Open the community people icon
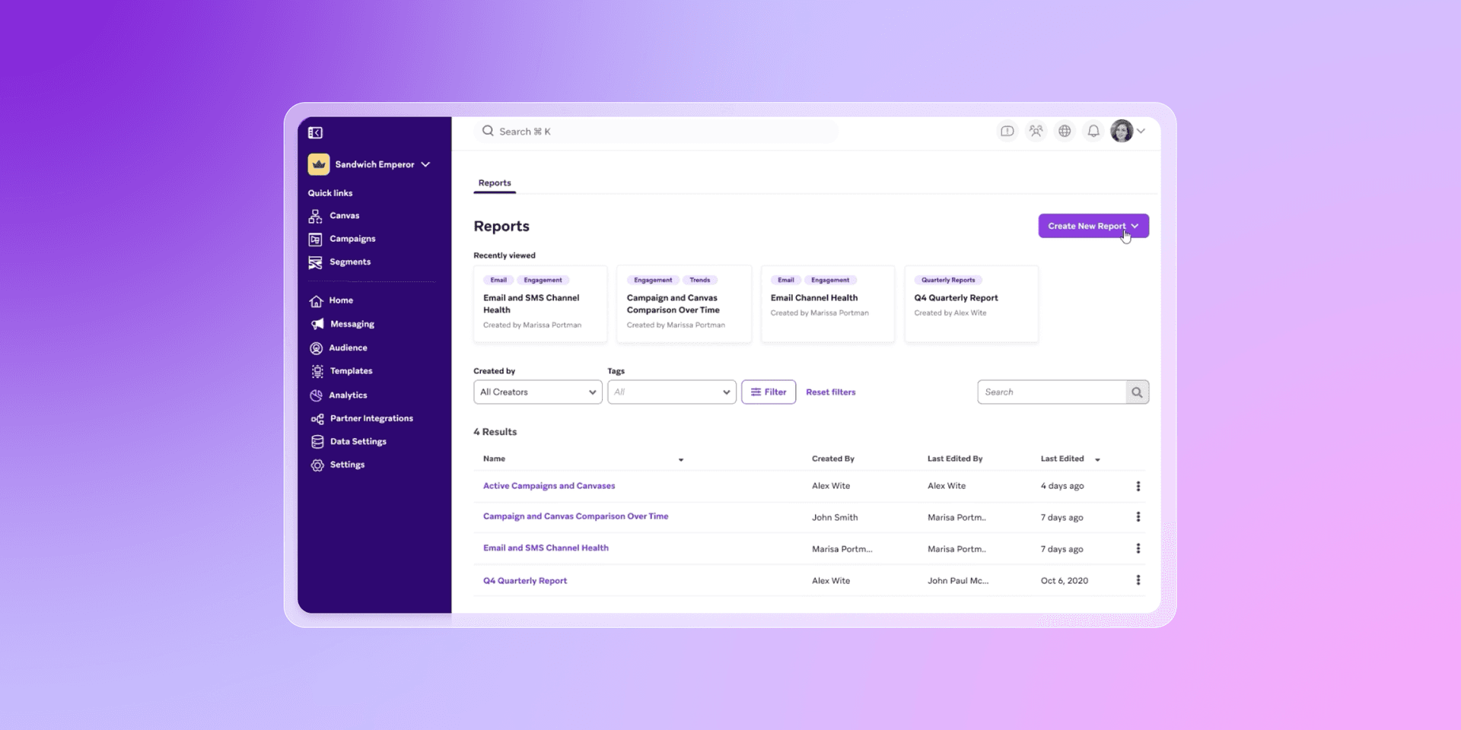The height and width of the screenshot is (730, 1461). point(1036,132)
